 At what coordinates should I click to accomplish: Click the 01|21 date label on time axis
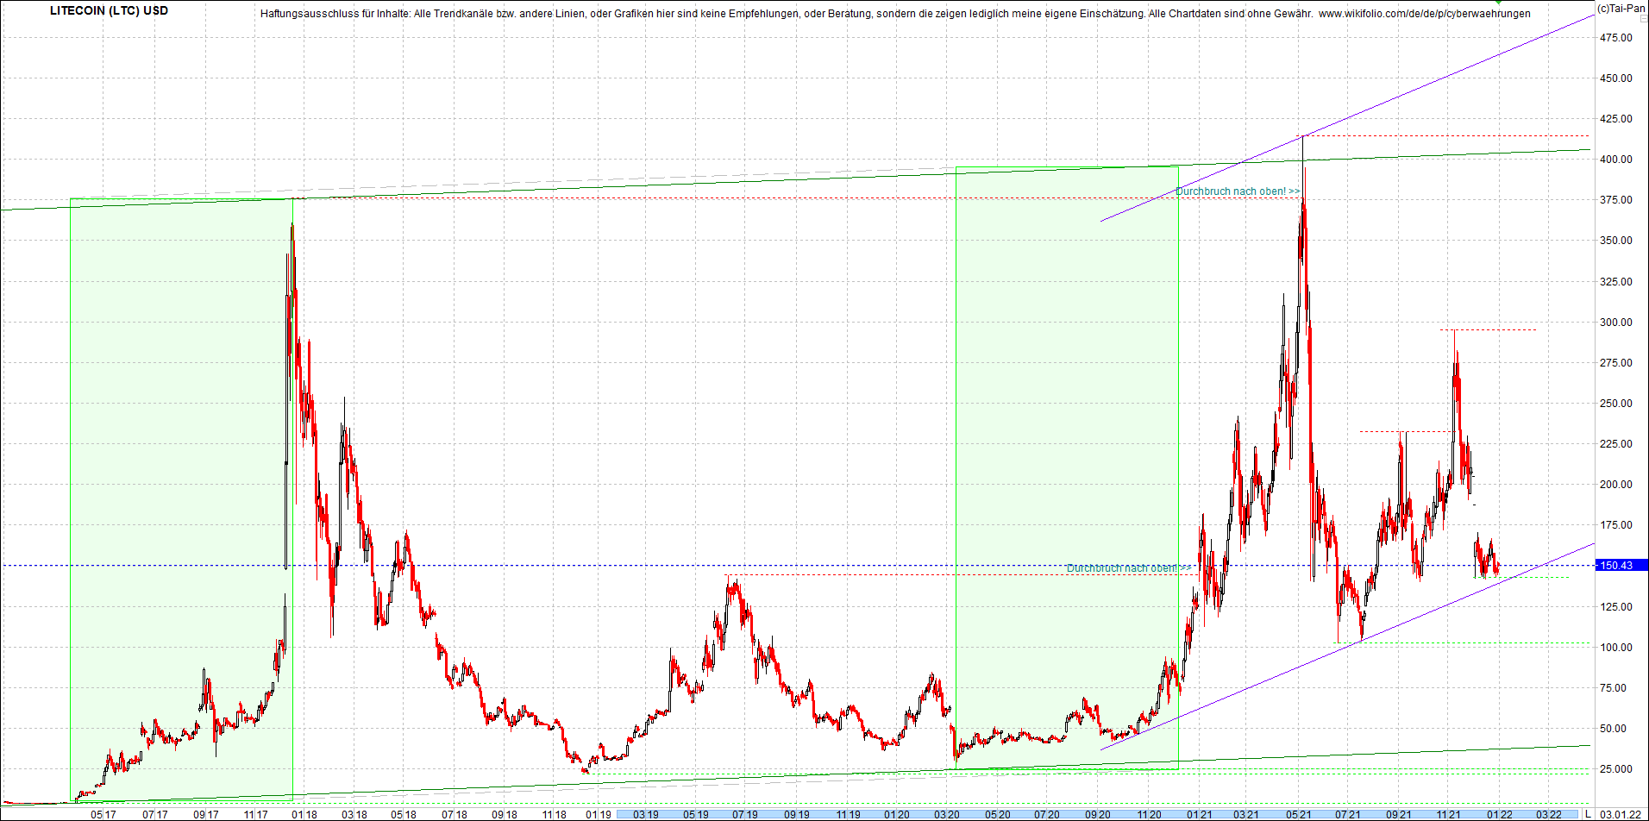(1199, 814)
